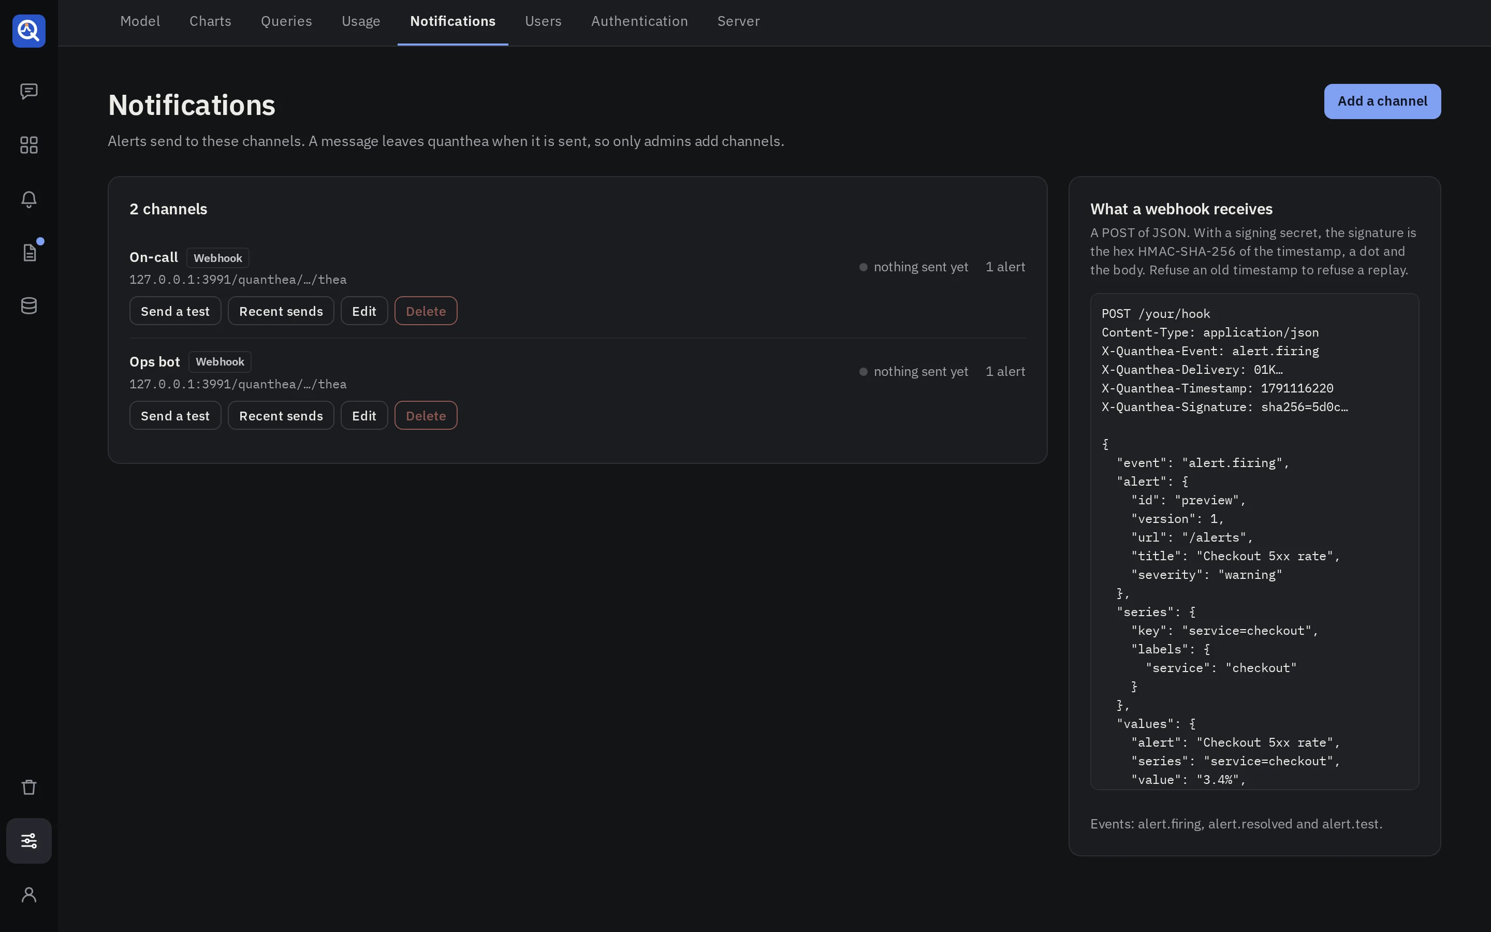Click the '2 channels' heading
Viewport: 1491px width, 932px height.
pos(168,209)
